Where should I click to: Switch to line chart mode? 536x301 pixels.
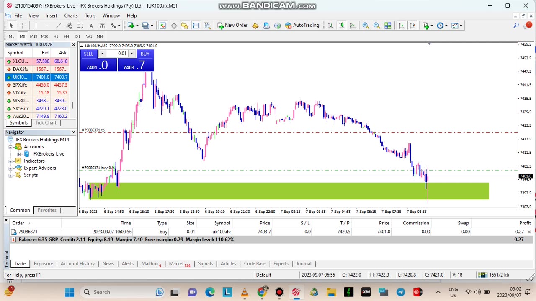coord(353,26)
